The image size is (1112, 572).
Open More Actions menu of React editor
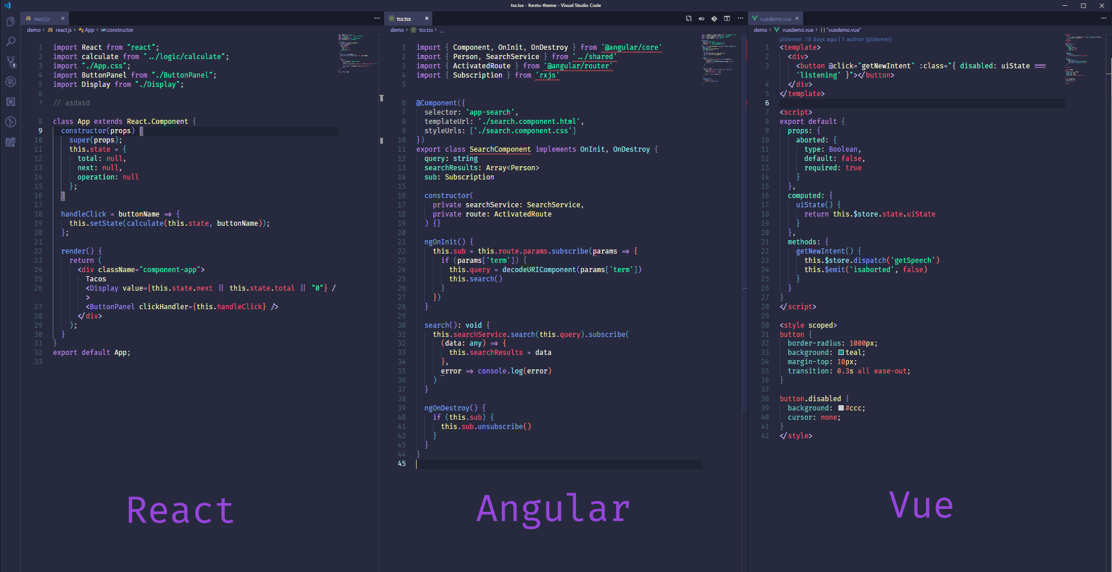[x=377, y=19]
